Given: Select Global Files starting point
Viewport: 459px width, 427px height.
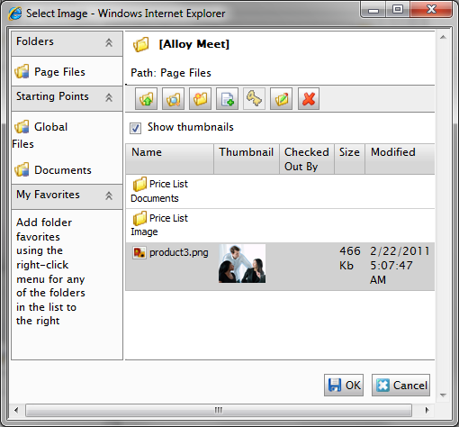Looking at the screenshot, I should coord(41,135).
